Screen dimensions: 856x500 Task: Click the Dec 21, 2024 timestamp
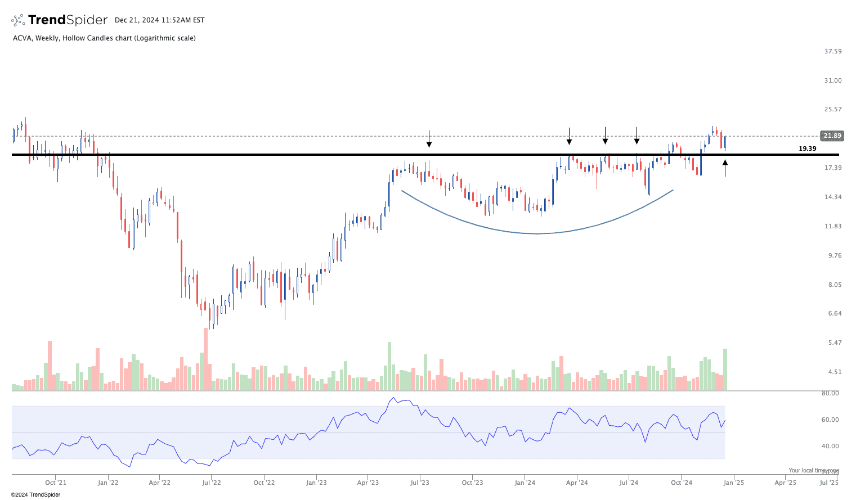click(159, 20)
